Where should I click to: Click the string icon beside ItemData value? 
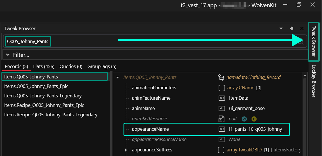(x=221, y=98)
